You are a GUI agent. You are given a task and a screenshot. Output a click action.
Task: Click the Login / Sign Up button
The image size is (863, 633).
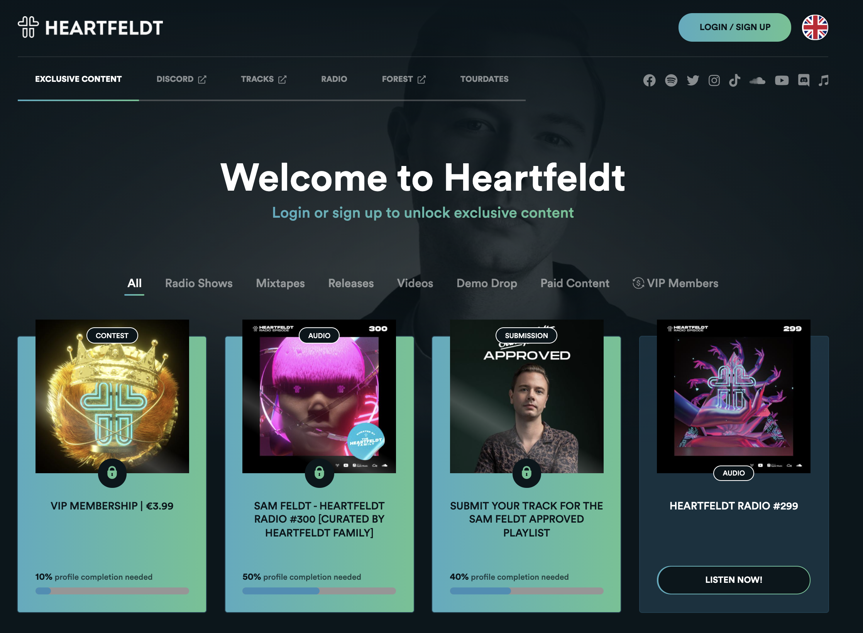point(734,27)
